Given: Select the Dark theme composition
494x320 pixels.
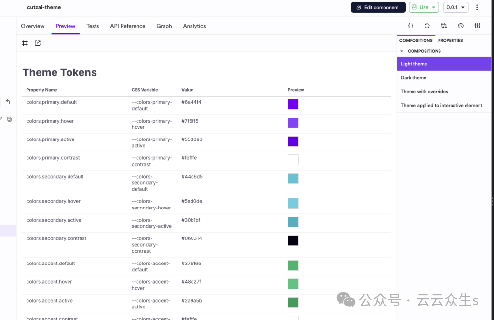Looking at the screenshot, I should pyautogui.click(x=413, y=78).
